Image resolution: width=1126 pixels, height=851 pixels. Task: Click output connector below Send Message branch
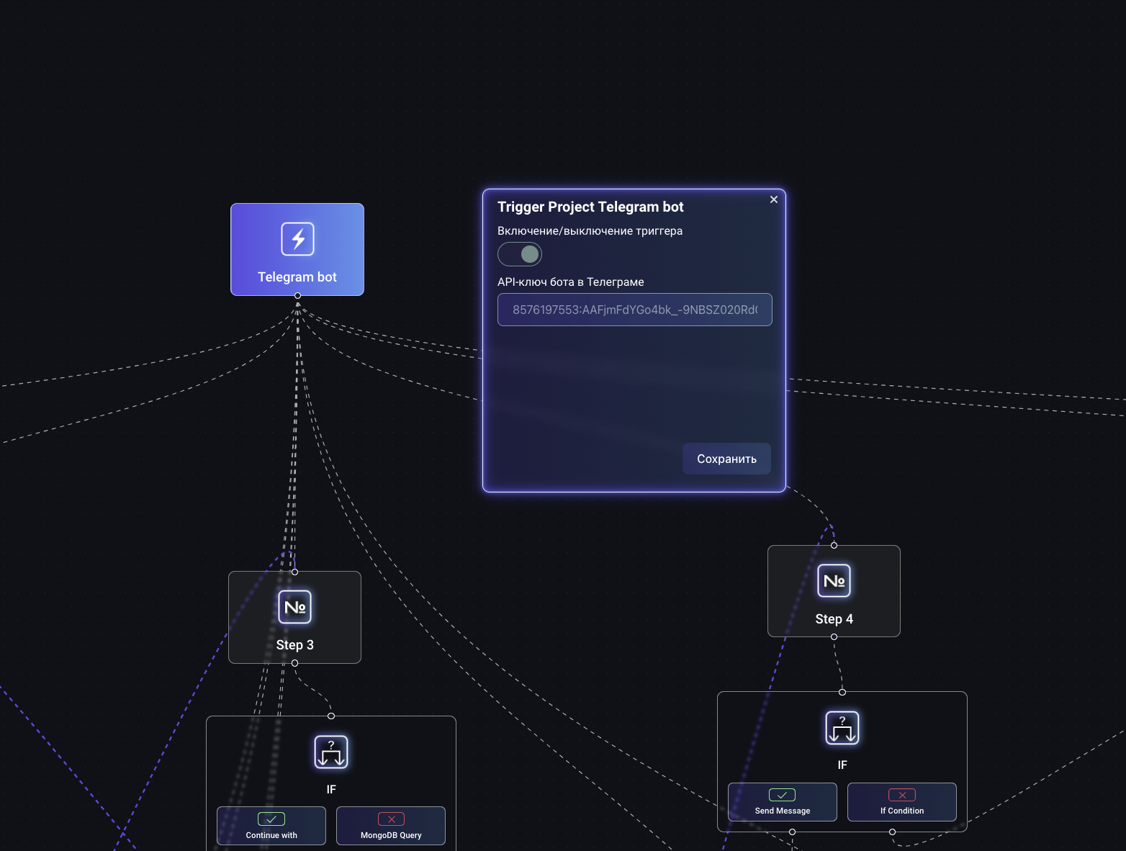tap(792, 832)
